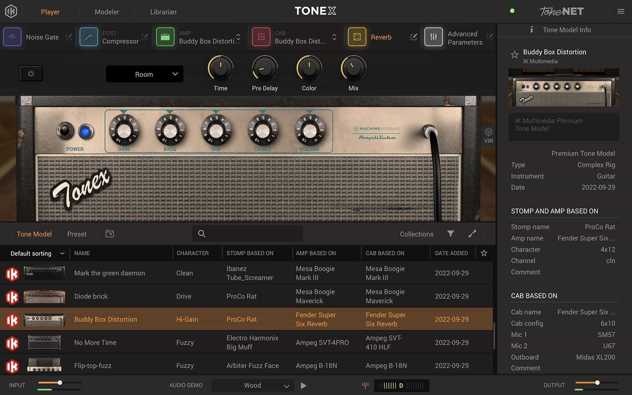Click the tone model search field
The height and width of the screenshot is (395, 632).
tap(248, 234)
